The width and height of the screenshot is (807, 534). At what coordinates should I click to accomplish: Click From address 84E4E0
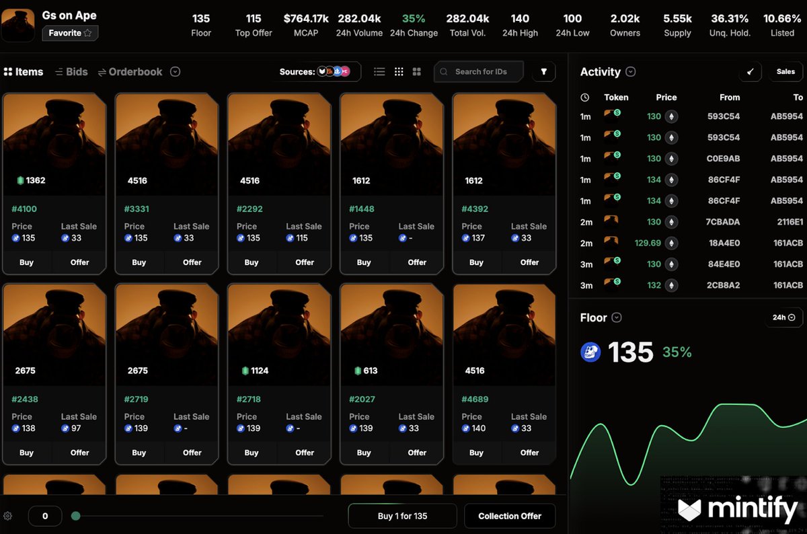point(724,264)
